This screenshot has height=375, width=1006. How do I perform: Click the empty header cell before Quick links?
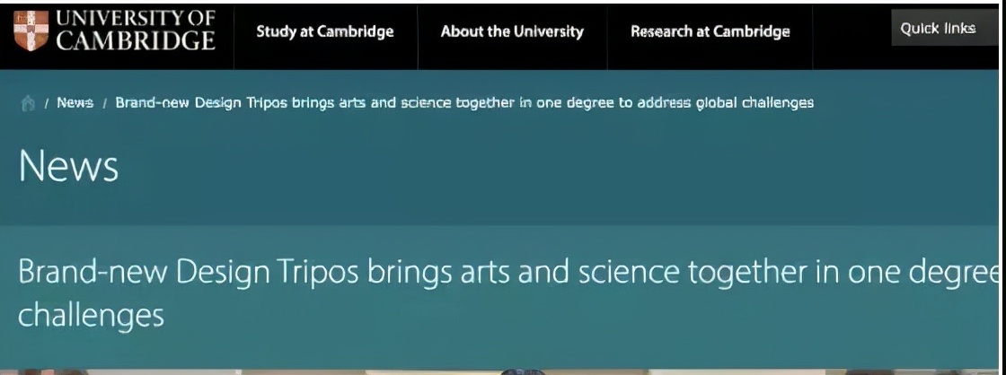point(852,37)
